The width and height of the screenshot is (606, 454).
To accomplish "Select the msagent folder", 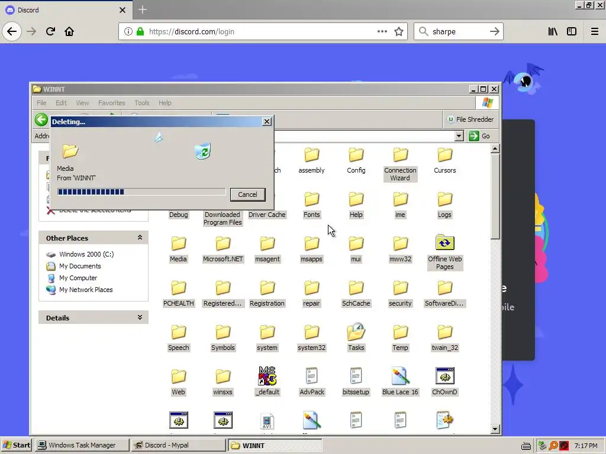I will point(267,249).
